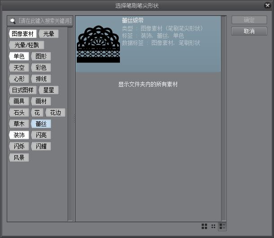Toggle the 画具 tag filter
This screenshot has height=238, width=274.
click(19, 101)
